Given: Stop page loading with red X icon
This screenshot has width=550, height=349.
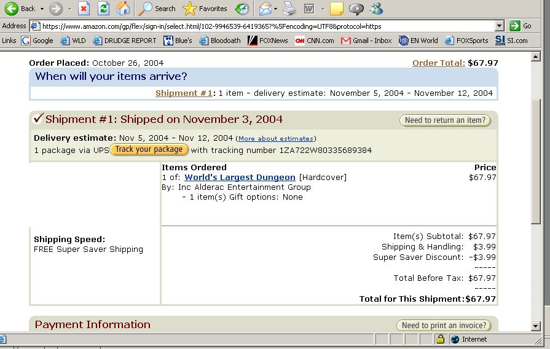Looking at the screenshot, I should click(x=84, y=9).
